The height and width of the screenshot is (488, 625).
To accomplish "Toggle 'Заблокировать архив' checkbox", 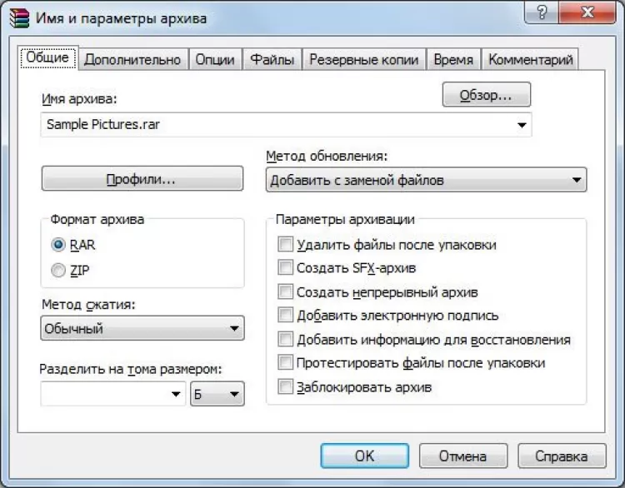I will click(x=286, y=387).
